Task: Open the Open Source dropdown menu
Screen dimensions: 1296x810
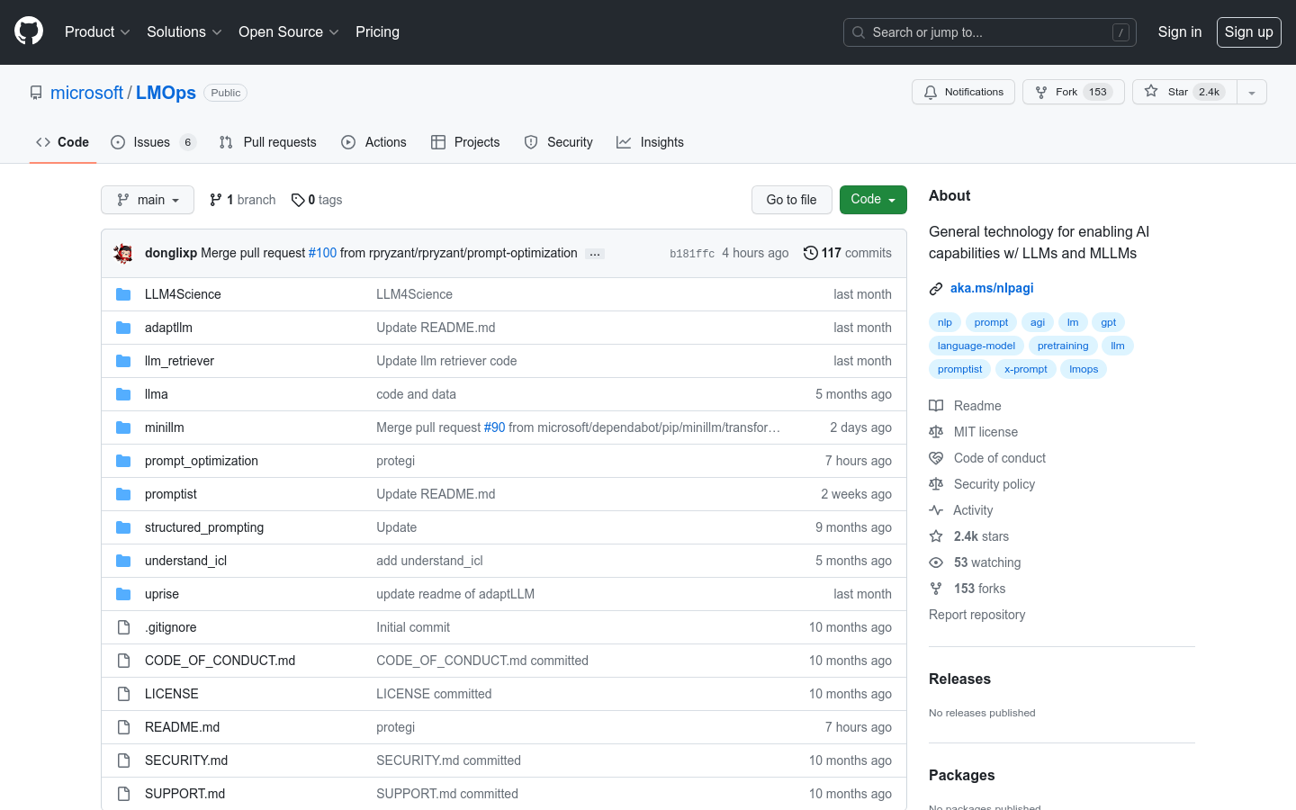Action: [288, 31]
